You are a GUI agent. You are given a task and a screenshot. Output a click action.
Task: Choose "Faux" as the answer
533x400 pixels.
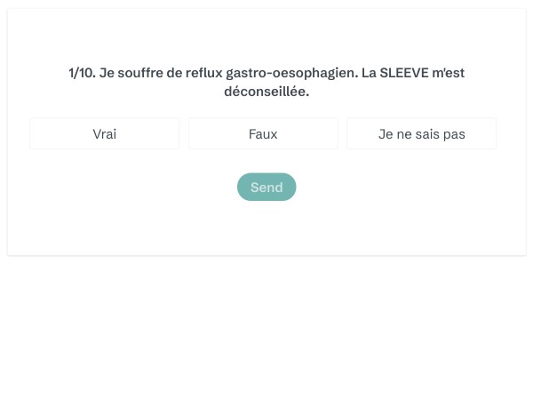[263, 134]
